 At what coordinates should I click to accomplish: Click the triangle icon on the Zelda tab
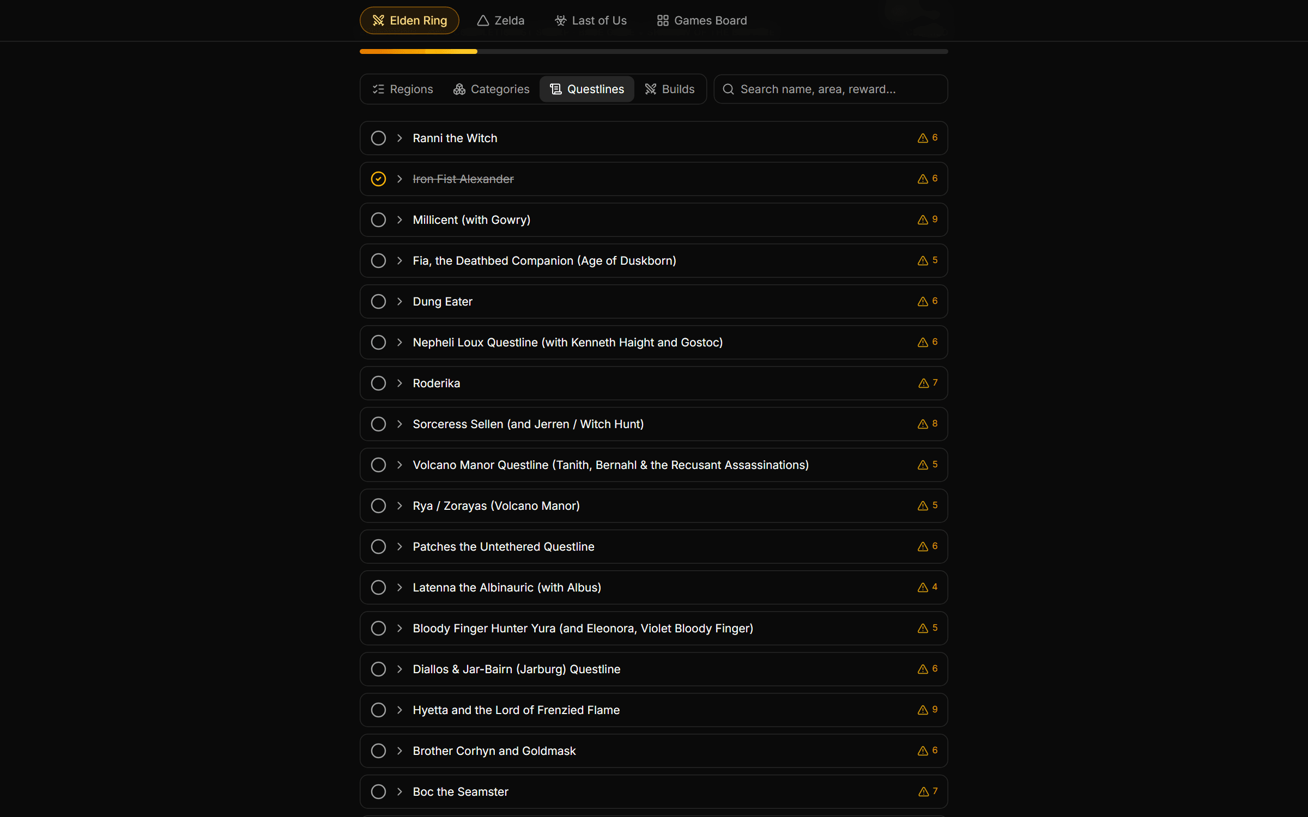click(x=483, y=21)
